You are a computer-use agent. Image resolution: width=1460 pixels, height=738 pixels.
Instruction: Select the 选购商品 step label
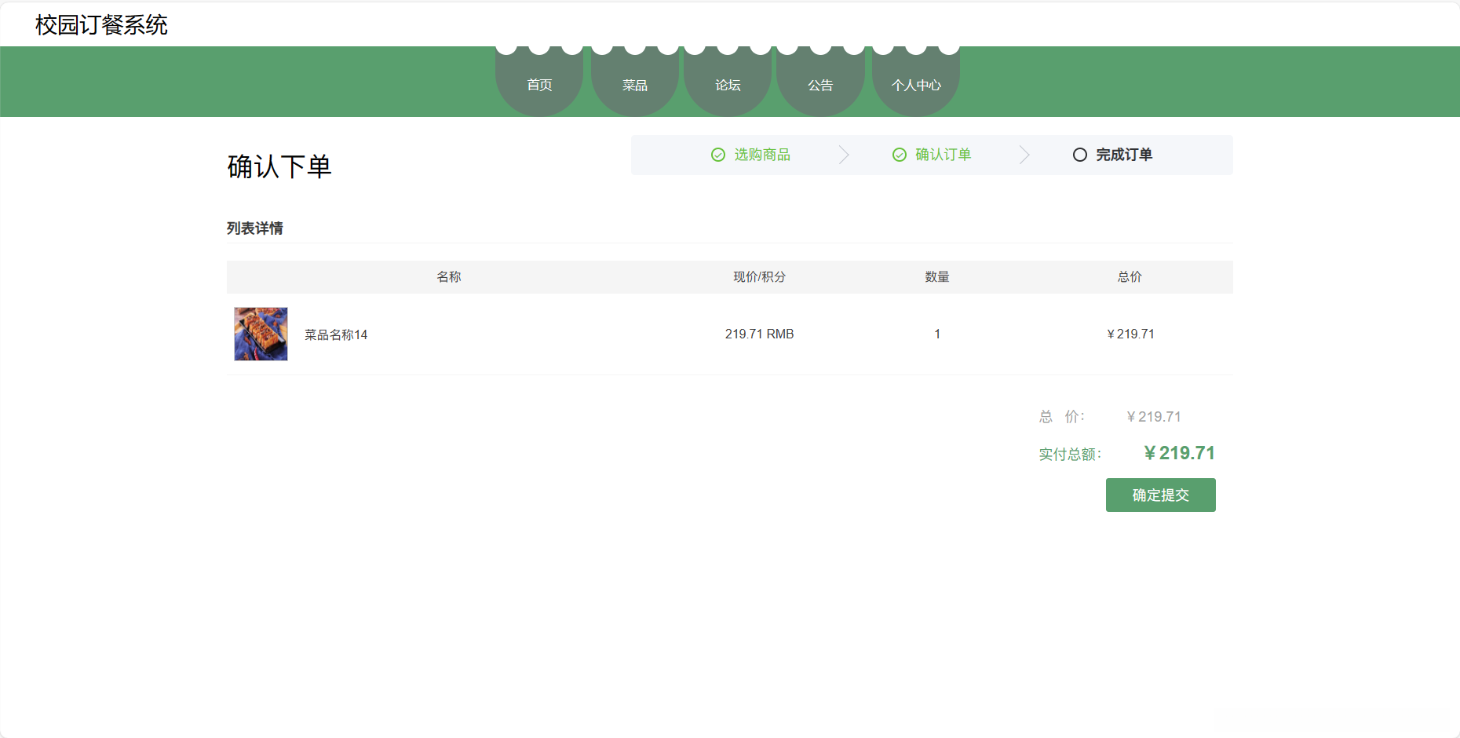(762, 155)
